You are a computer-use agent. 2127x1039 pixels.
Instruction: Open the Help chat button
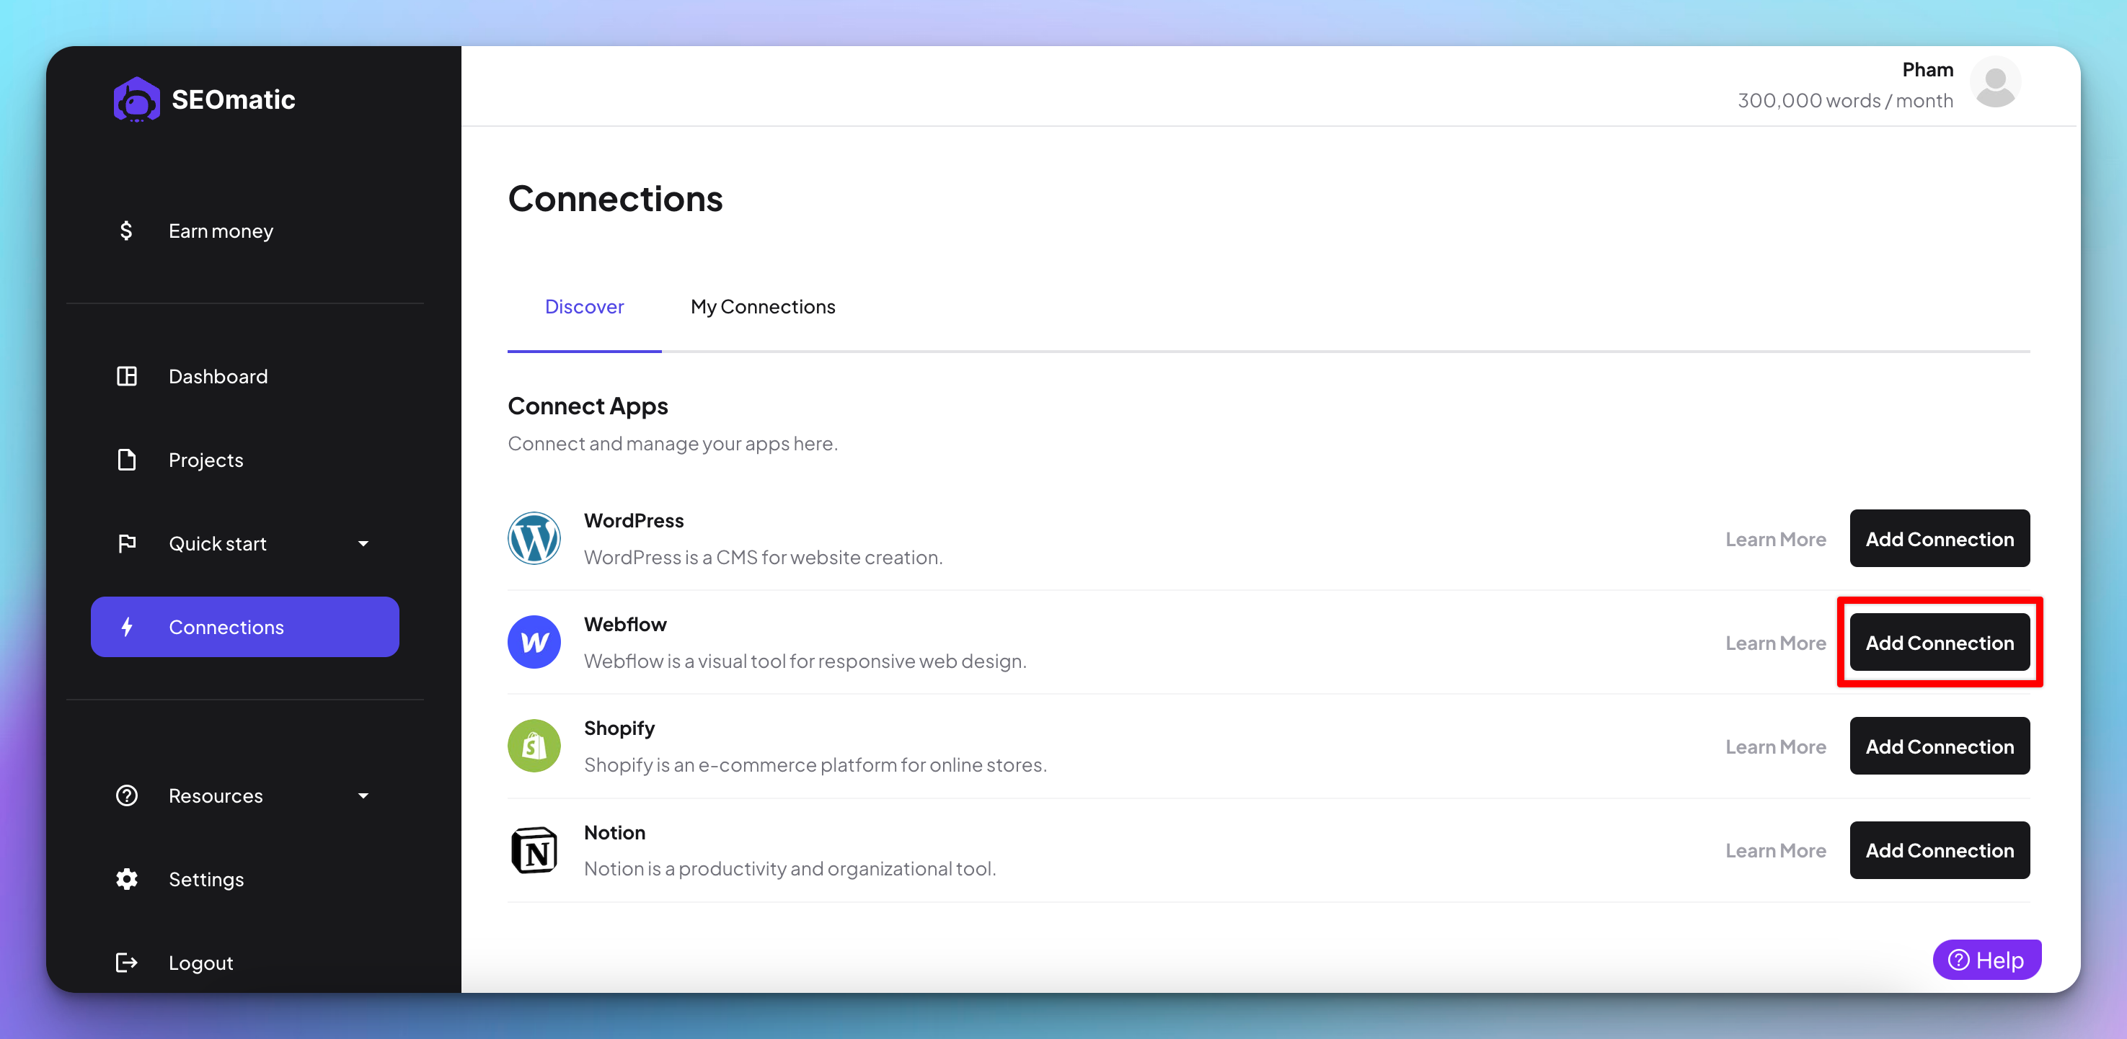point(1986,960)
